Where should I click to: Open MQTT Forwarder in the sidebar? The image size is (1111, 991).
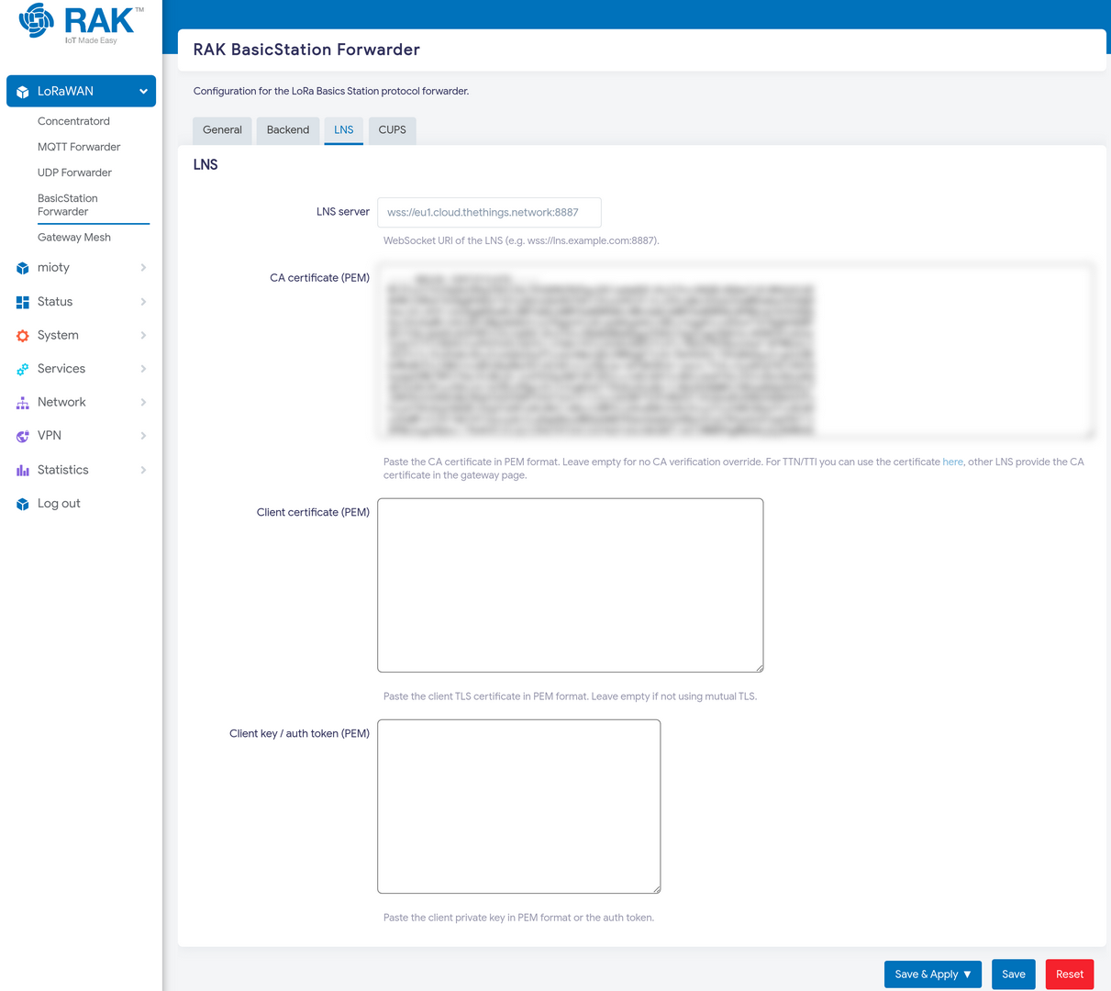tap(79, 147)
